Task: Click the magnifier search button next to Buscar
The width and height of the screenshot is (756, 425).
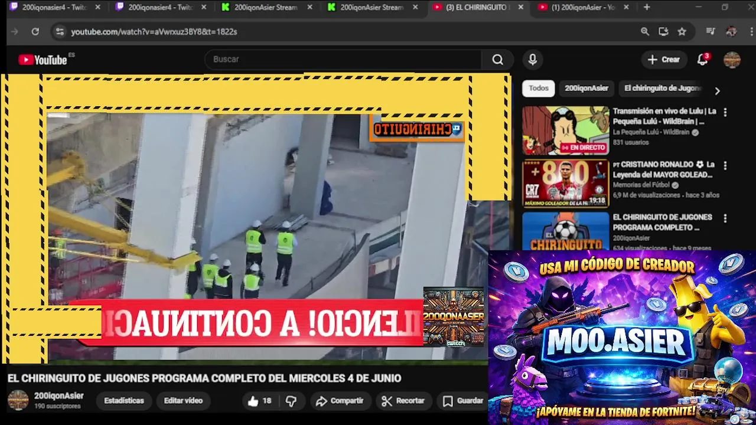Action: tap(498, 60)
